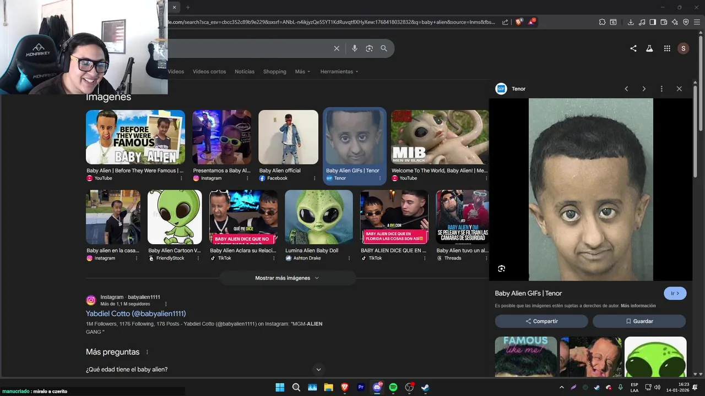The image size is (705, 396).
Task: Open a new browser tab with plus
Action: tap(188, 7)
